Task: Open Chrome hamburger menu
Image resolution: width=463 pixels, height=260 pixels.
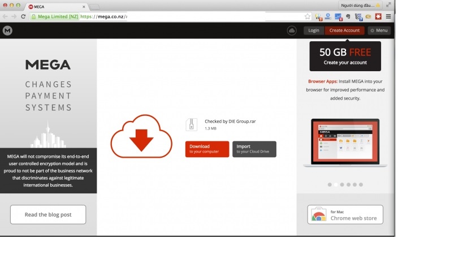Action: pyautogui.click(x=388, y=16)
